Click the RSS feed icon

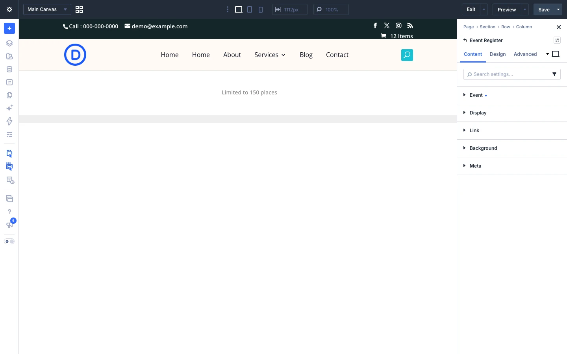click(410, 26)
